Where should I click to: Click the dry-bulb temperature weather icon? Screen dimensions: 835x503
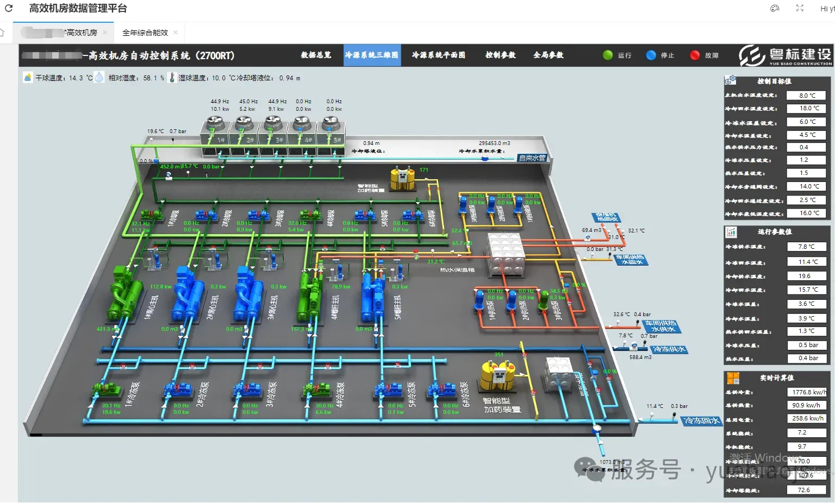[x=28, y=78]
